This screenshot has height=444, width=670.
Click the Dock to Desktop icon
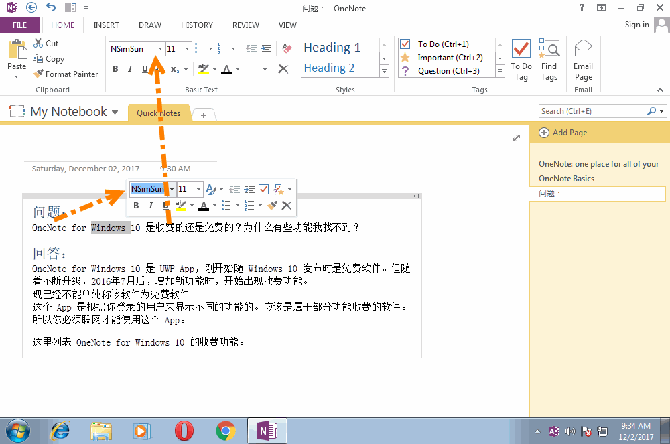pyautogui.click(x=70, y=7)
